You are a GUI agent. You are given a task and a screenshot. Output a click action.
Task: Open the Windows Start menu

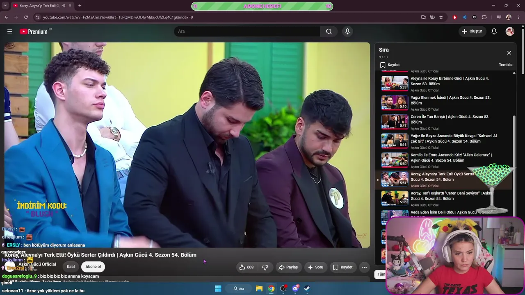tap(218, 288)
